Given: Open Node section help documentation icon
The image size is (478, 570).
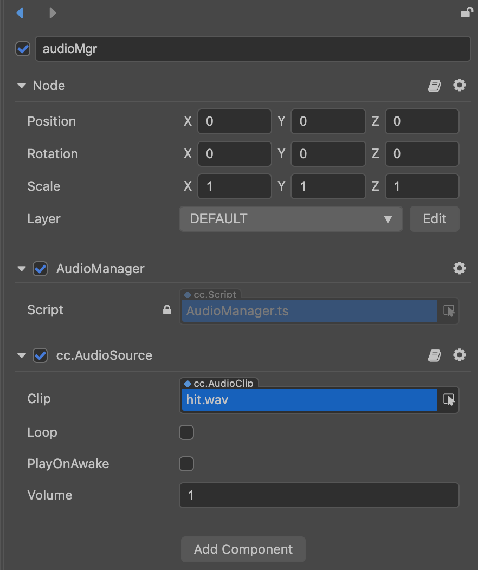Looking at the screenshot, I should pyautogui.click(x=435, y=86).
